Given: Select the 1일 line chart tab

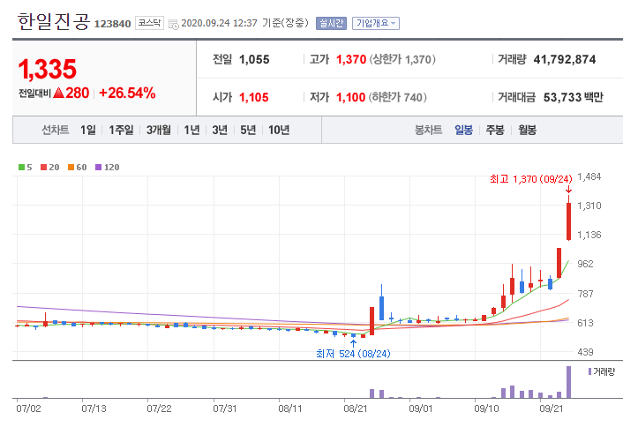Looking at the screenshot, I should pyautogui.click(x=87, y=131).
